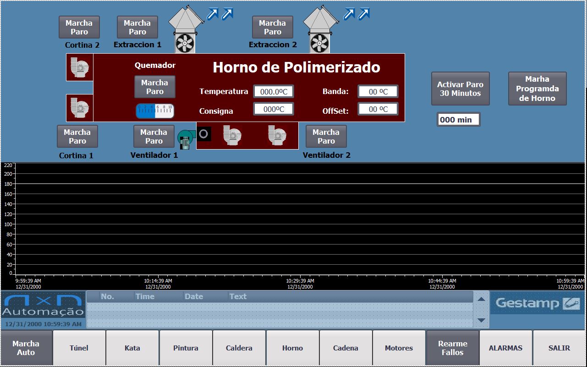Click the Automação company logo

pos(43,306)
